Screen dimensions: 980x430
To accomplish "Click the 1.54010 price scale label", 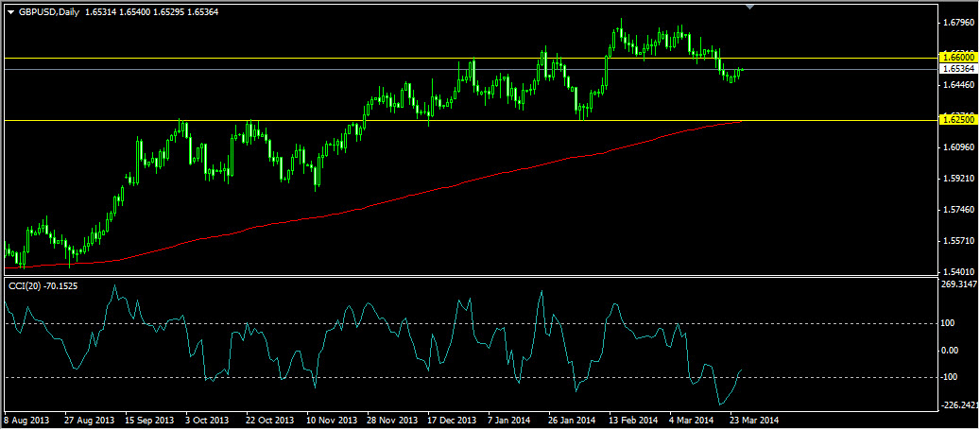I will tap(958, 272).
